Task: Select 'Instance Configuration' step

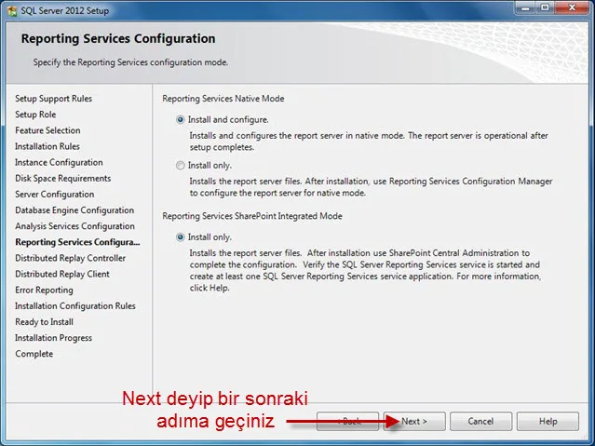Action: (59, 162)
